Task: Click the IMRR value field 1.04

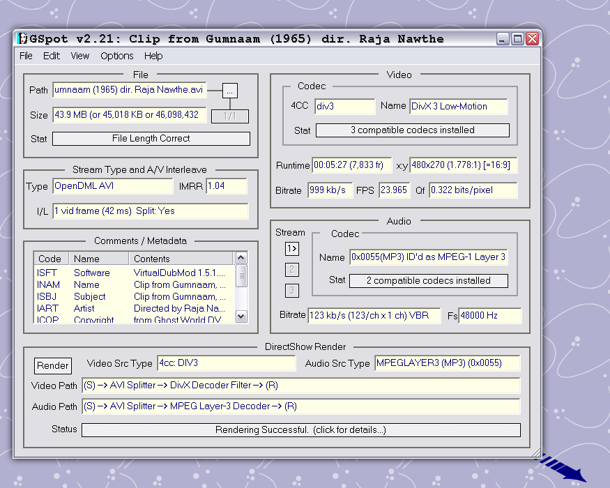Action: pos(227,186)
